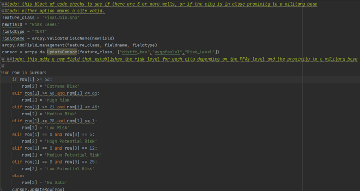Click 'High Potential Risk' string
This screenshot has width=360, height=191.
70,141
